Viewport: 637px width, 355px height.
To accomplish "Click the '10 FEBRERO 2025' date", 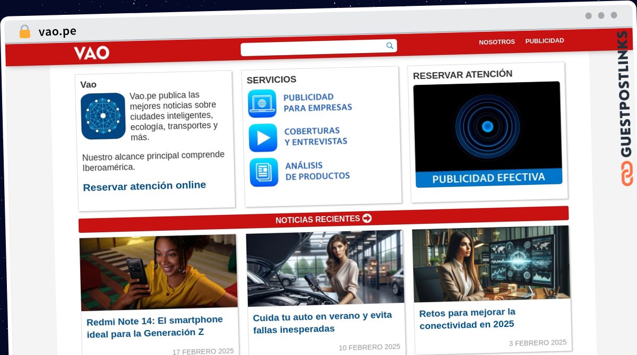I will (369, 347).
